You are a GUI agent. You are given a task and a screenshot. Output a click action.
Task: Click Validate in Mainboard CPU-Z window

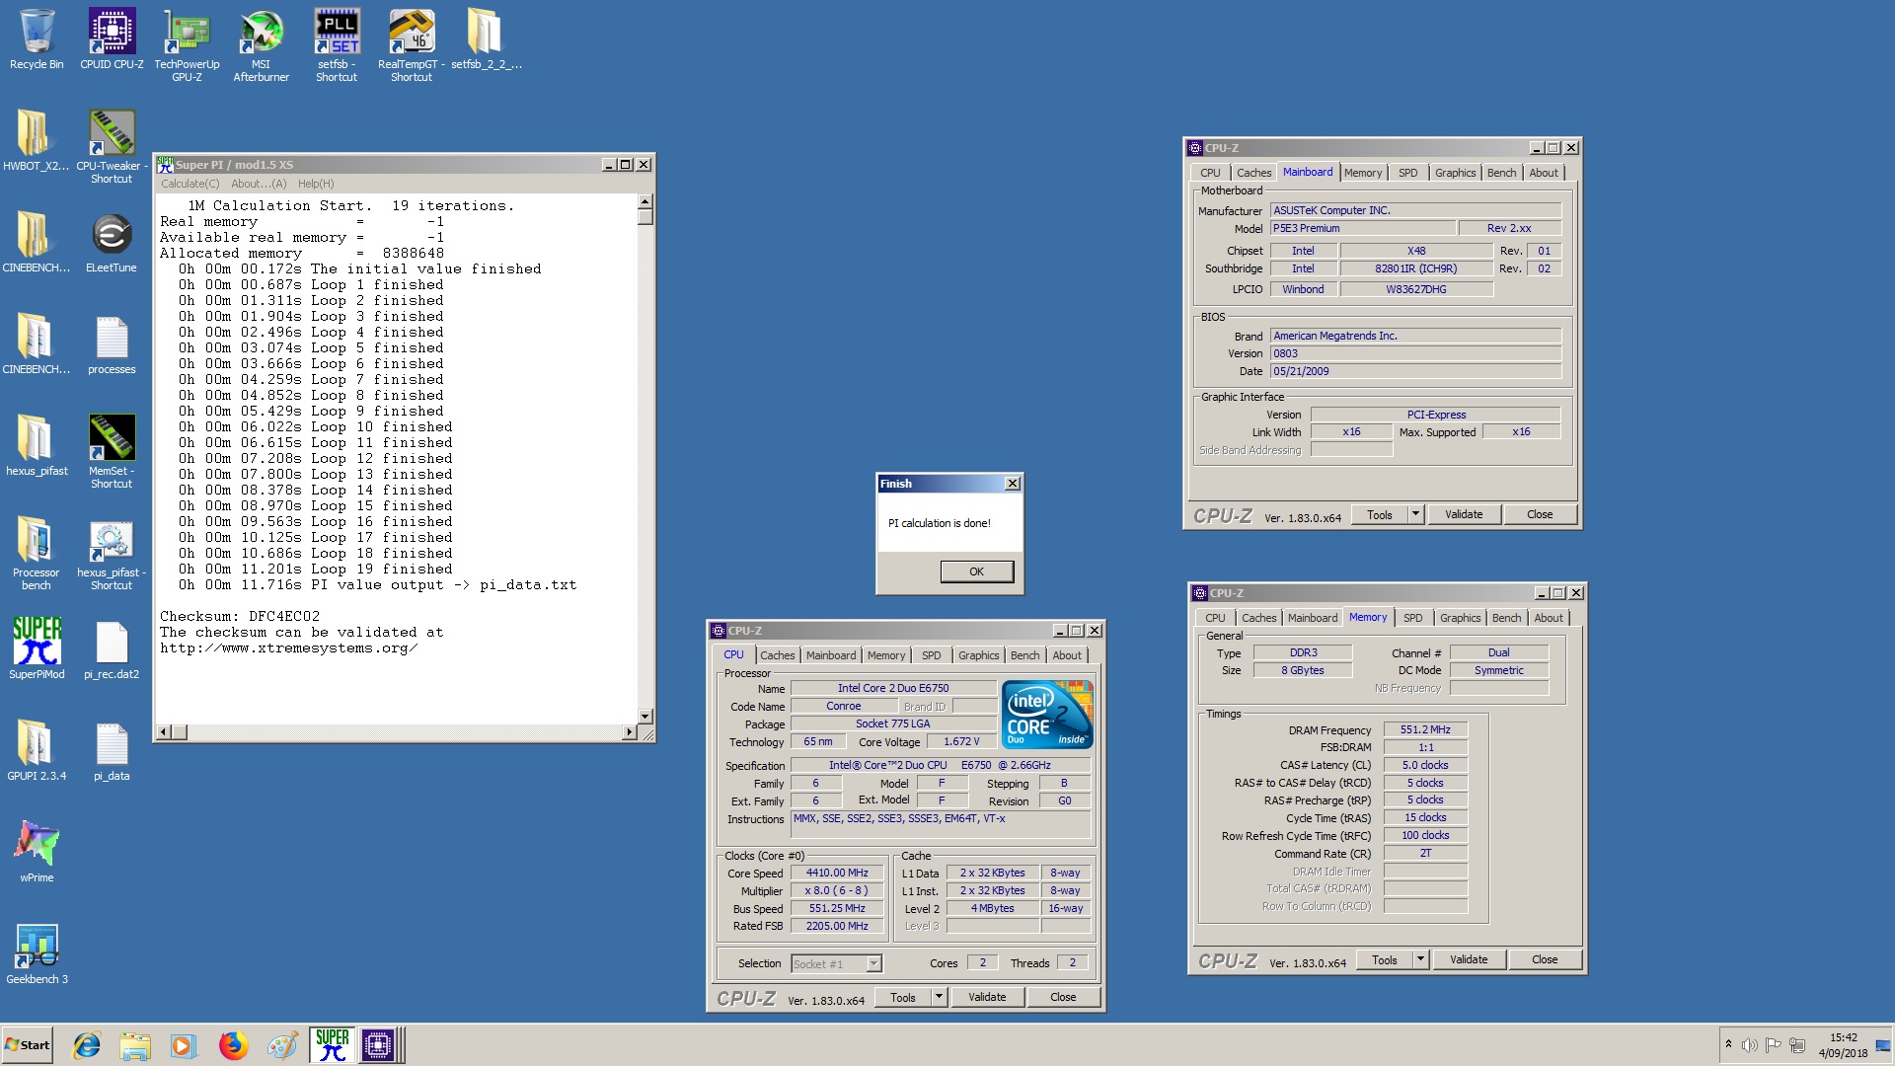(x=1464, y=514)
